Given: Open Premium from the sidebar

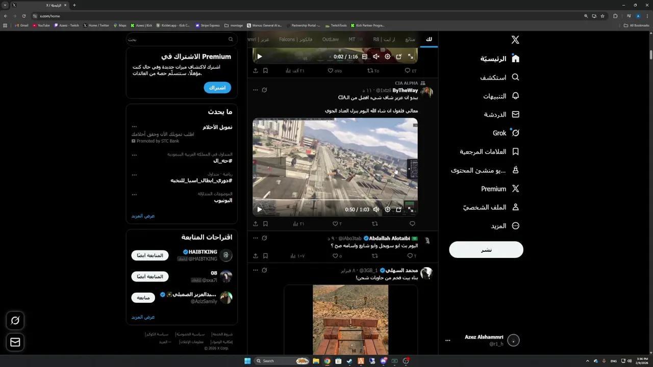Looking at the screenshot, I should point(500,189).
